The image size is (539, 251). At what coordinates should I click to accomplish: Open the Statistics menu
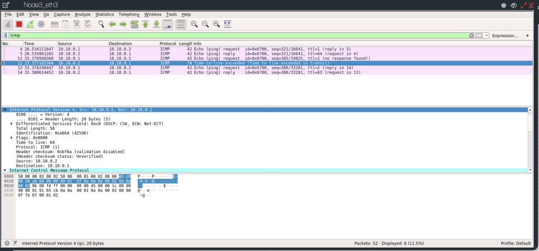point(104,14)
